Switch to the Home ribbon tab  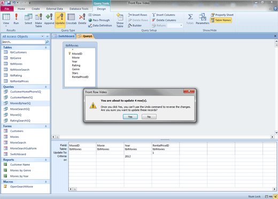click(x=21, y=9)
